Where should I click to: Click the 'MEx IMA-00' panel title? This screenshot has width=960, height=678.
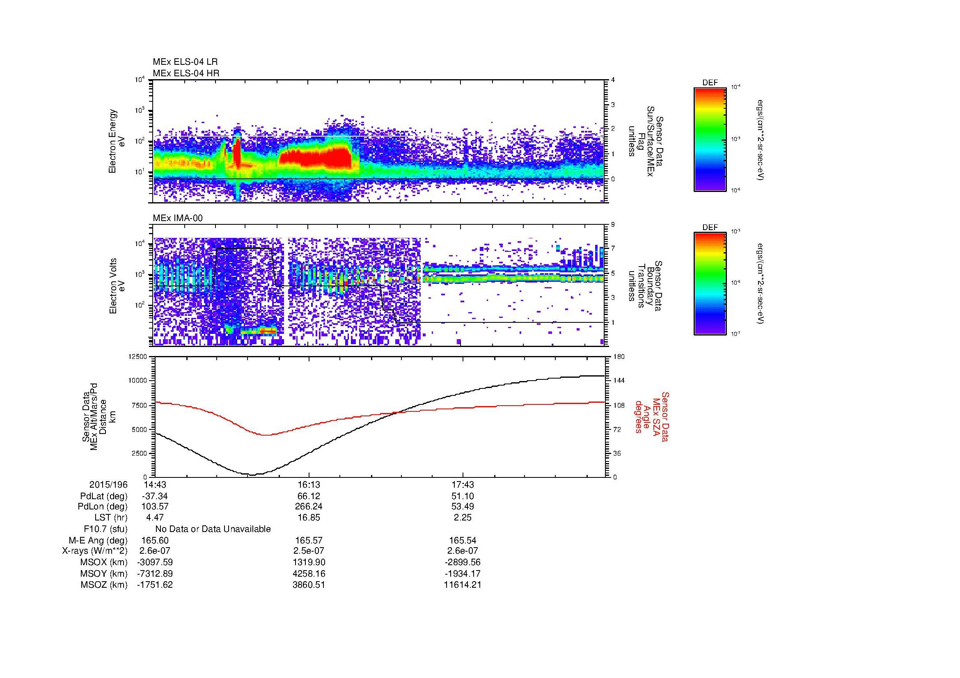pyautogui.click(x=178, y=218)
